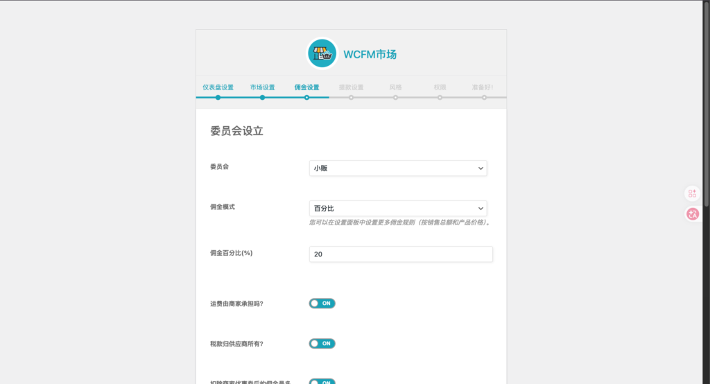Click the 运费由商家承担吗? label
This screenshot has width=710, height=384.
[x=236, y=304]
